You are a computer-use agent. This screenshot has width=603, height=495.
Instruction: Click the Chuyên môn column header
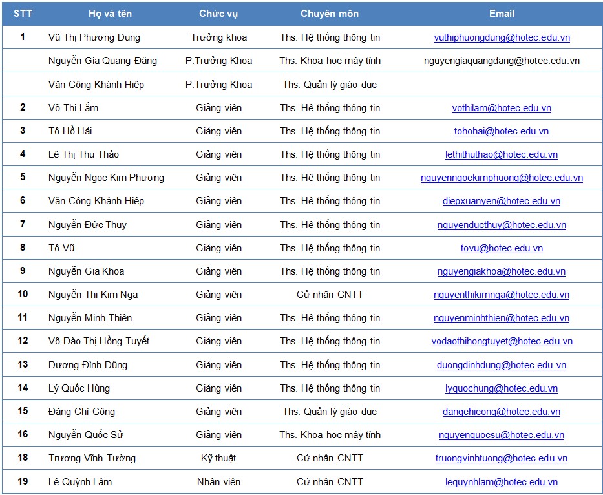[x=330, y=14]
